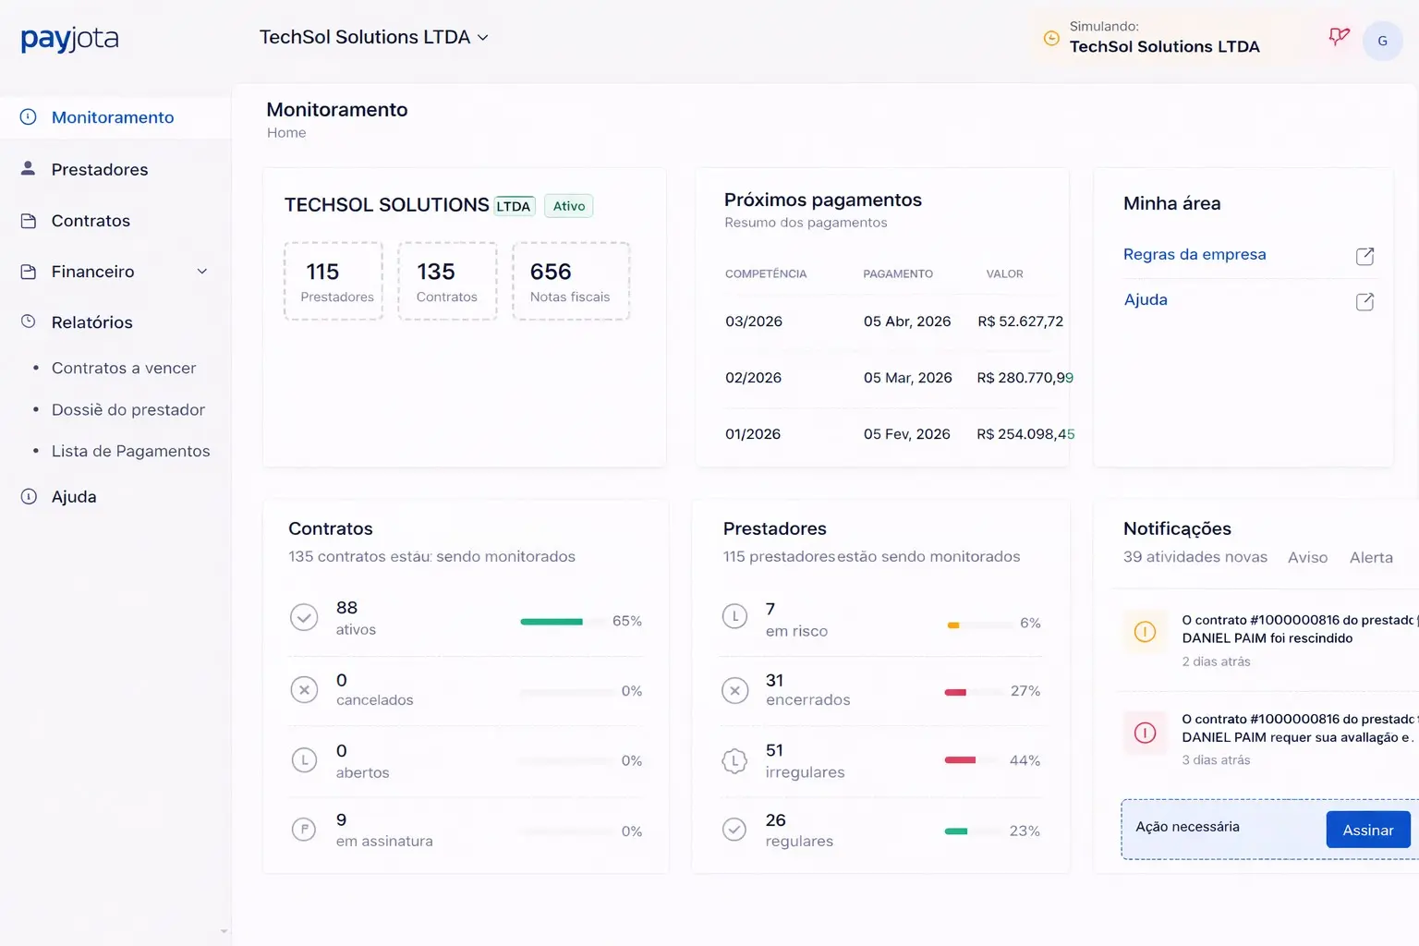Image resolution: width=1419 pixels, height=946 pixels.
Task: Click the red alert icon for avaliação notification
Action: (x=1145, y=733)
